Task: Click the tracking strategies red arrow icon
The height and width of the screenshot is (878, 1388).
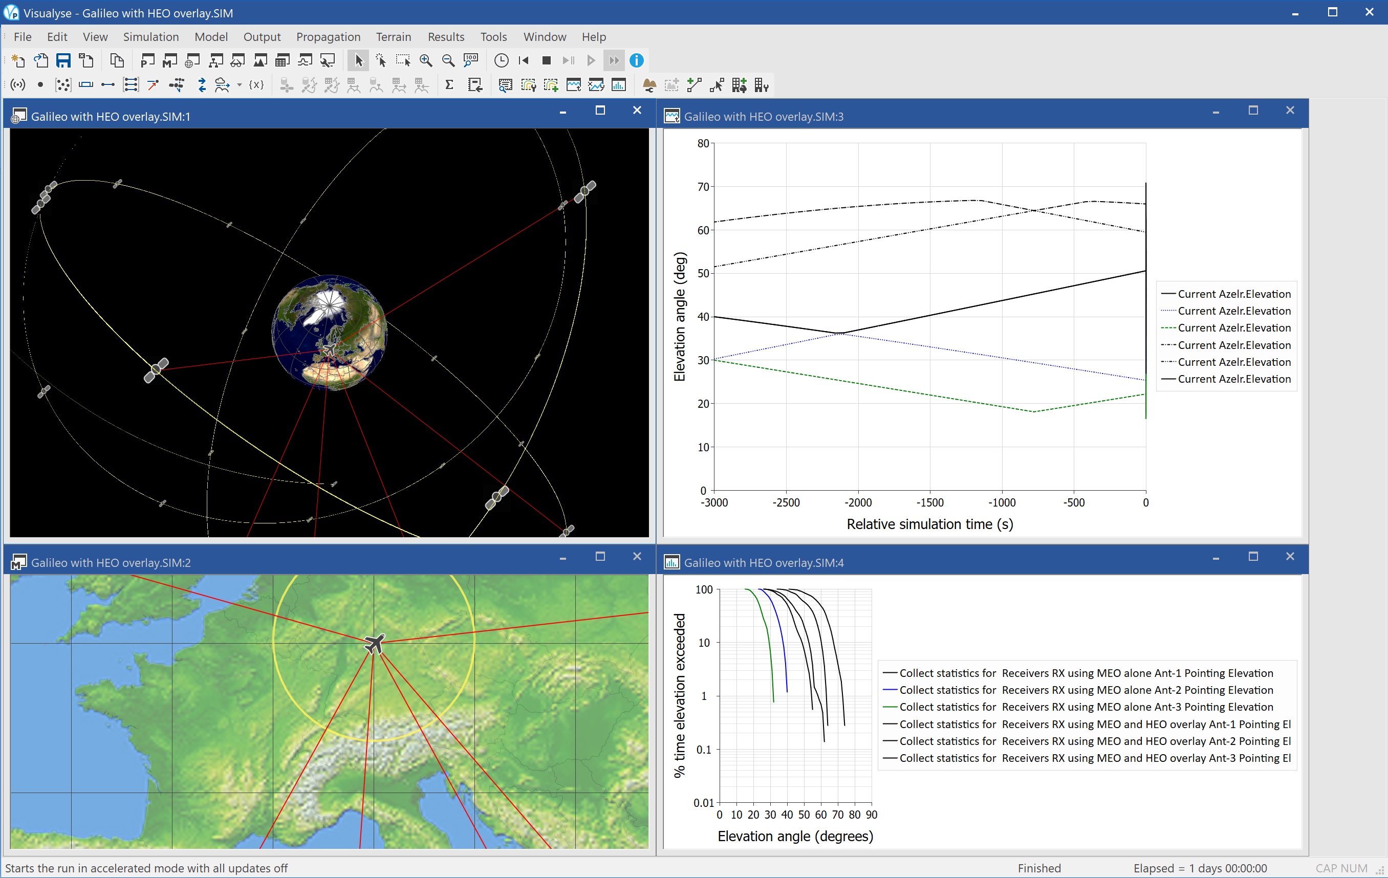Action: pyautogui.click(x=154, y=85)
